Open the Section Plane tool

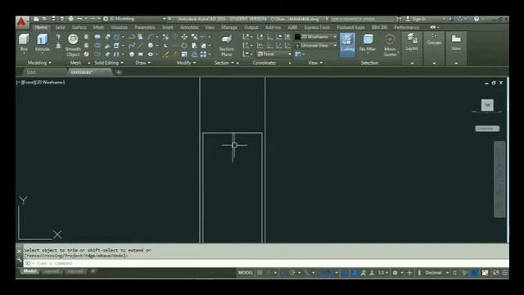click(226, 45)
